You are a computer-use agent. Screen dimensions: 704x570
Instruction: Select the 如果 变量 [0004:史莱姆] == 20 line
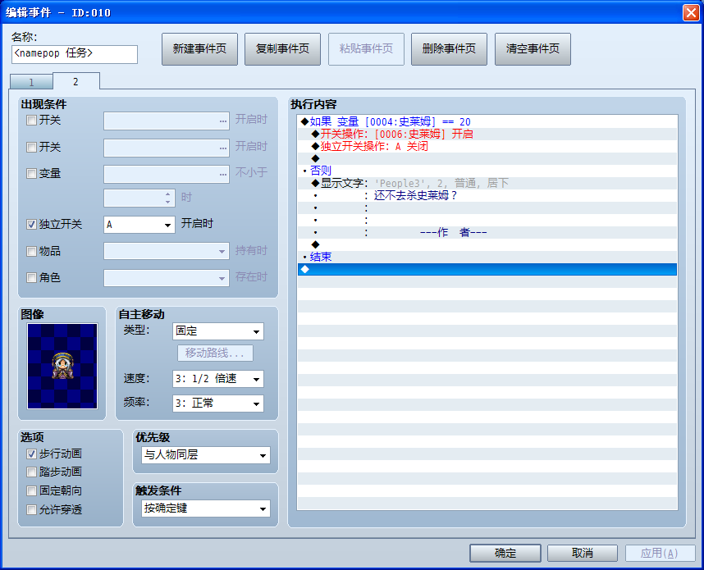[x=487, y=121]
